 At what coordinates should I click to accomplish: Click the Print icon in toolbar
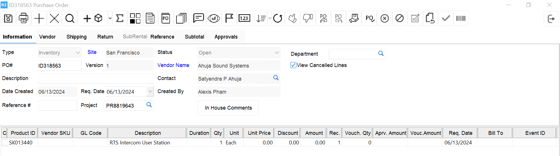pyautogui.click(x=24, y=19)
